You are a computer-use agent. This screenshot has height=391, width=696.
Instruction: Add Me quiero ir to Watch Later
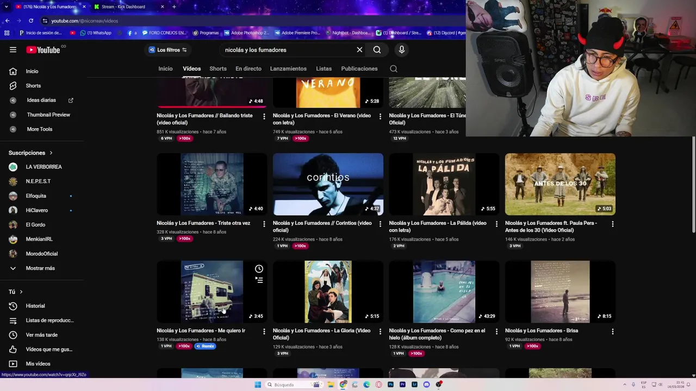point(259,269)
